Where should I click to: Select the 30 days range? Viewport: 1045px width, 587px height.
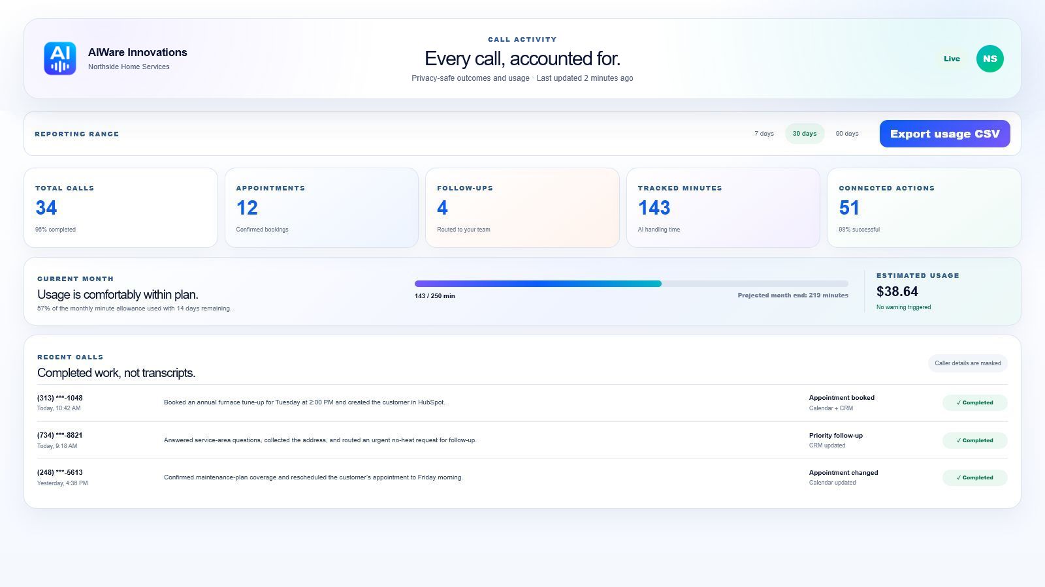(x=804, y=134)
